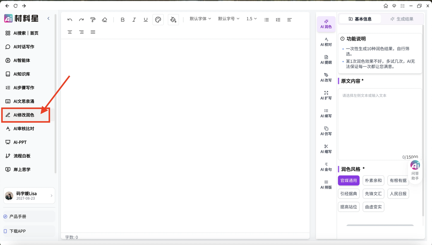Select the AI 缩写 scissors icon
This screenshot has height=245, width=432.
click(326, 149)
